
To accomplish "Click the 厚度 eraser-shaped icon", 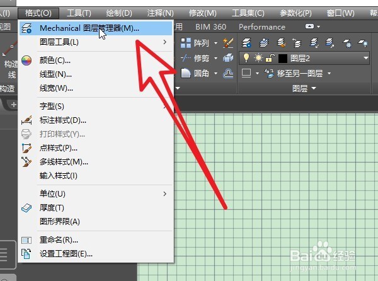I will coord(26,208).
